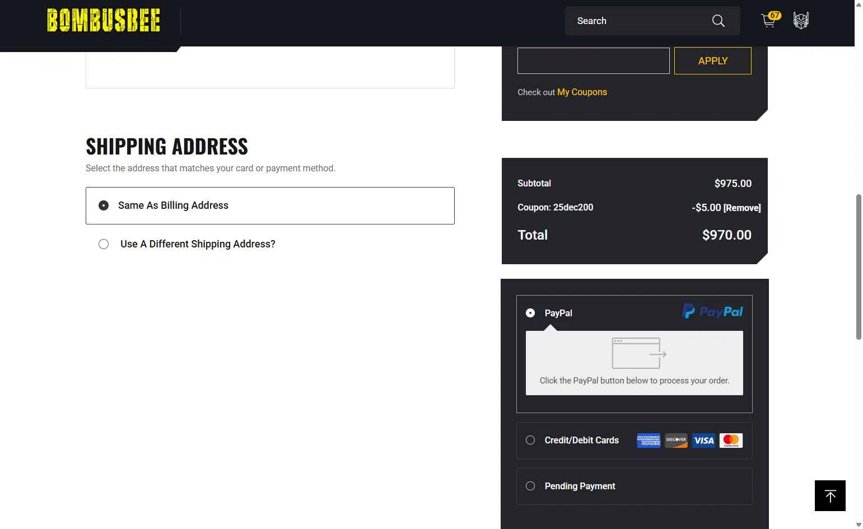
Task: Click the search magnifier icon
Action: tap(718, 21)
